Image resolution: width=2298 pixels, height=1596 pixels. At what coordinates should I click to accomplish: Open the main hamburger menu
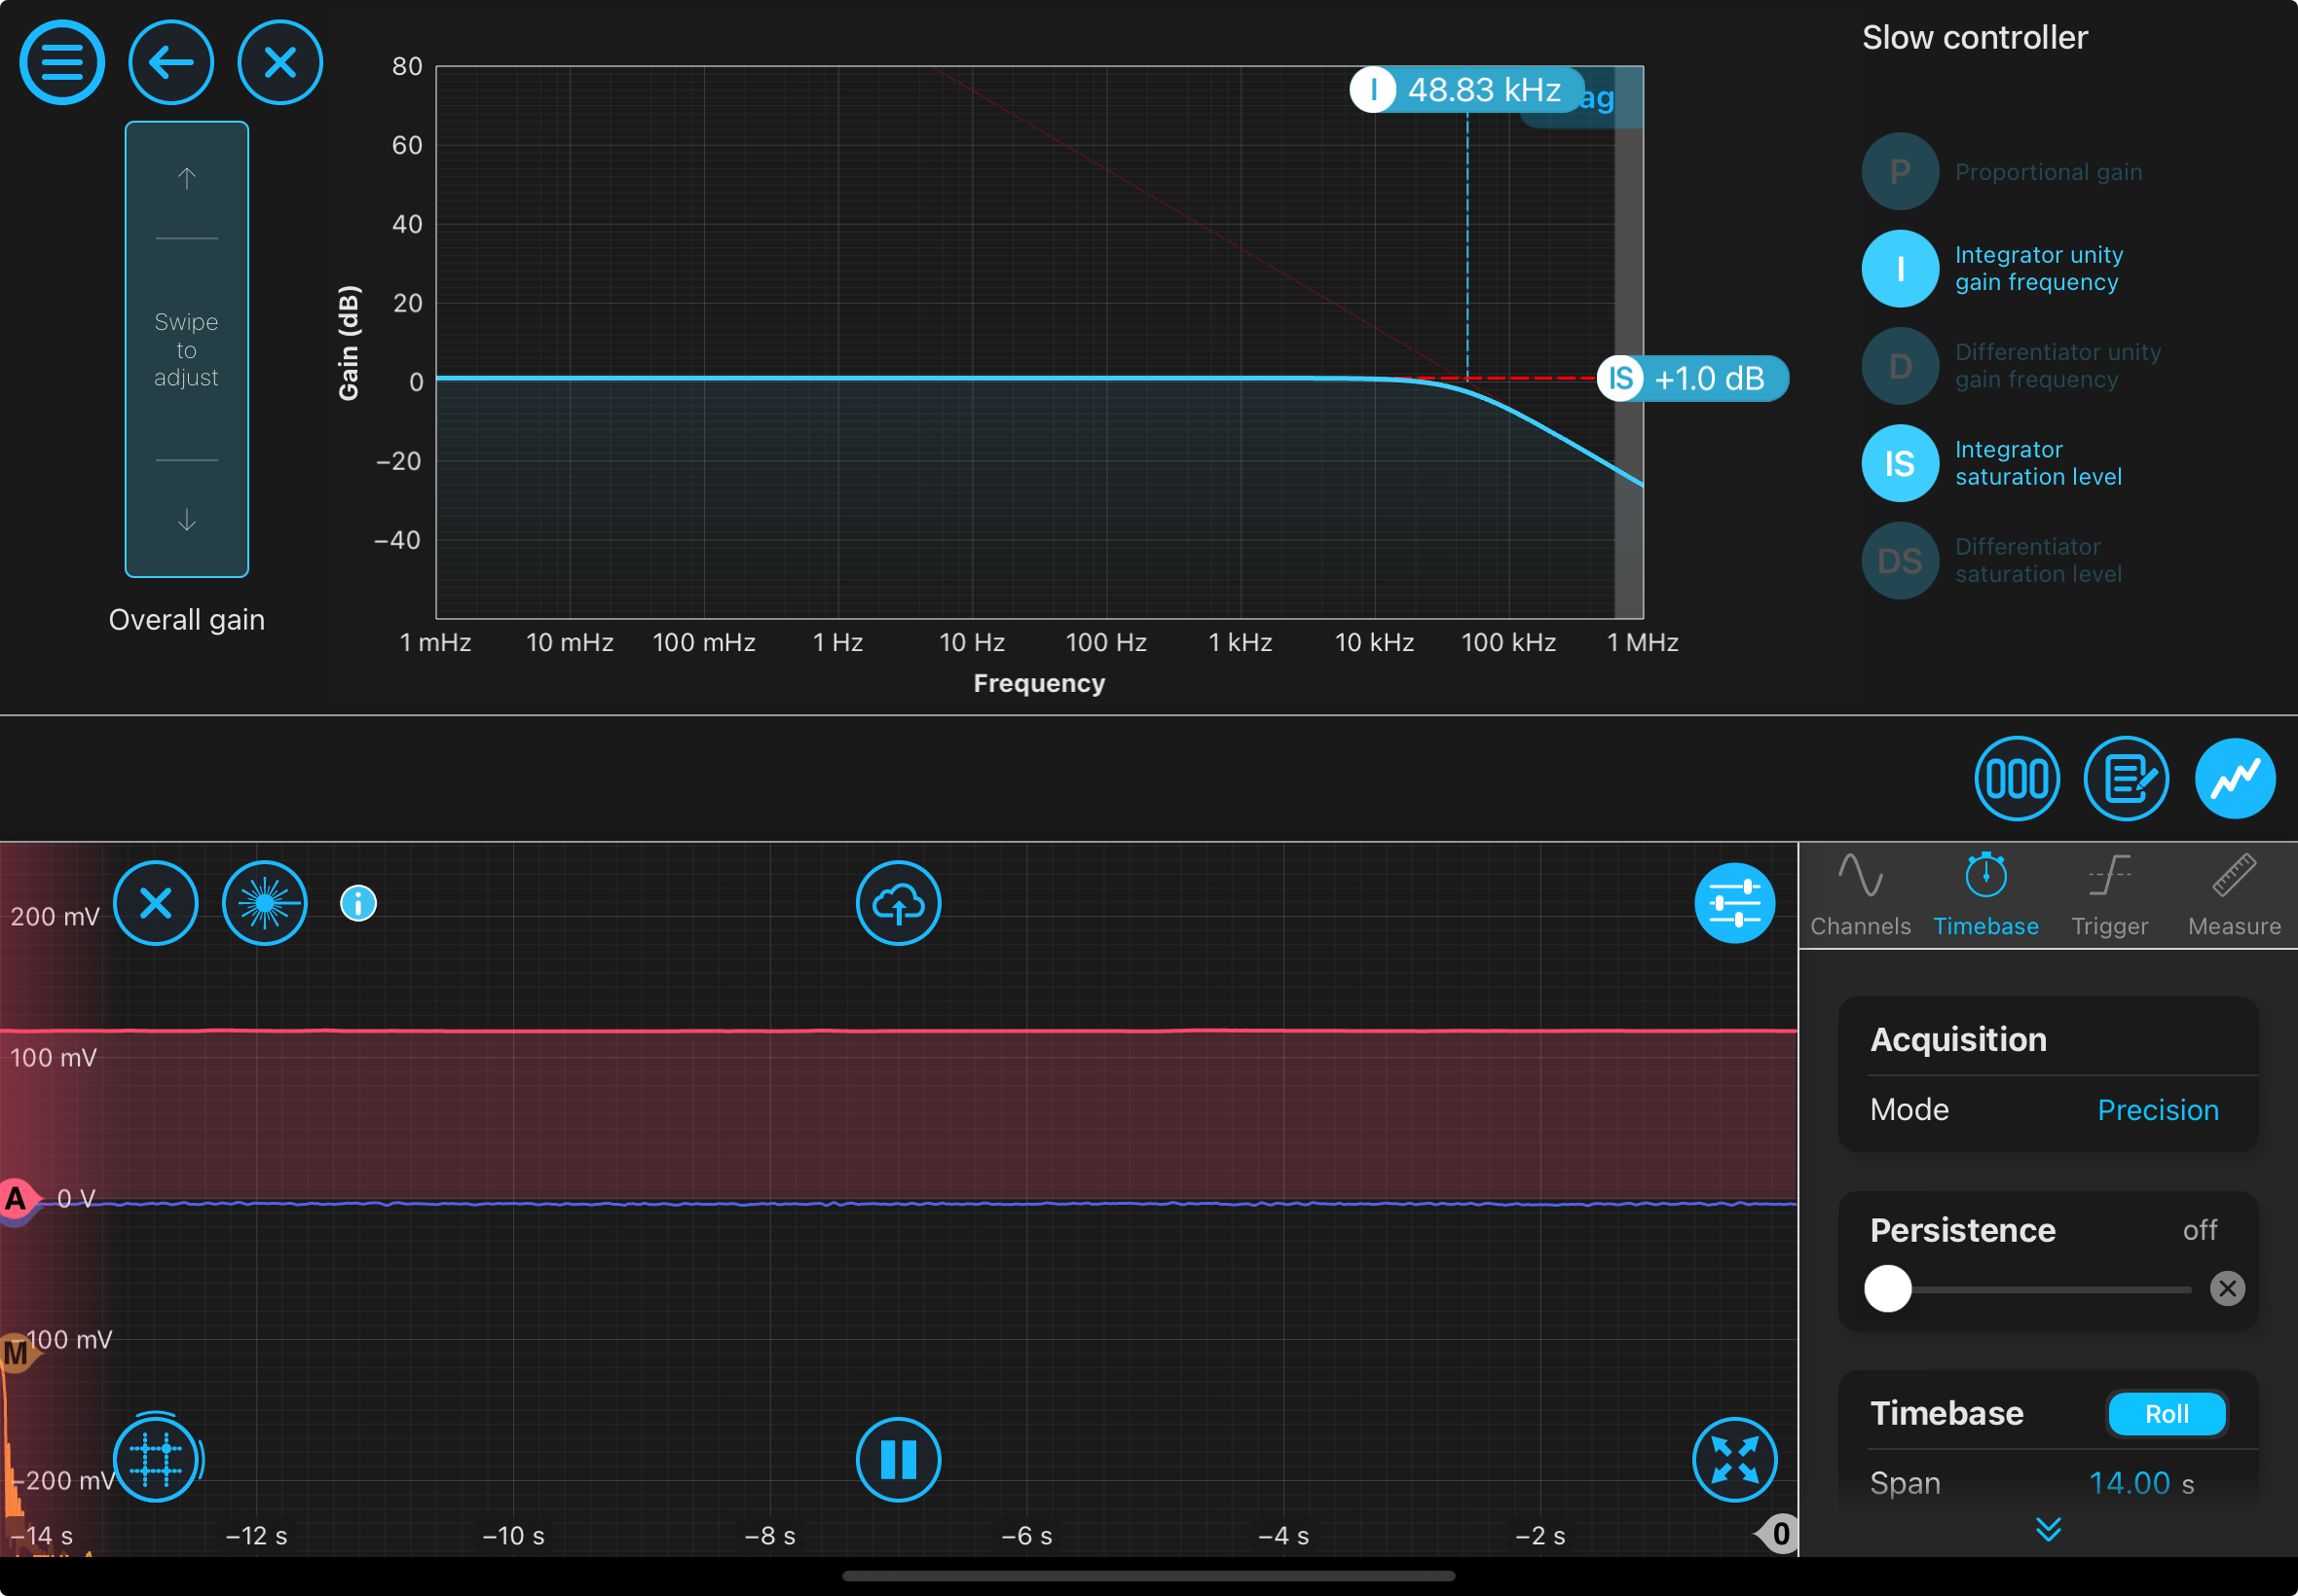point(62,63)
